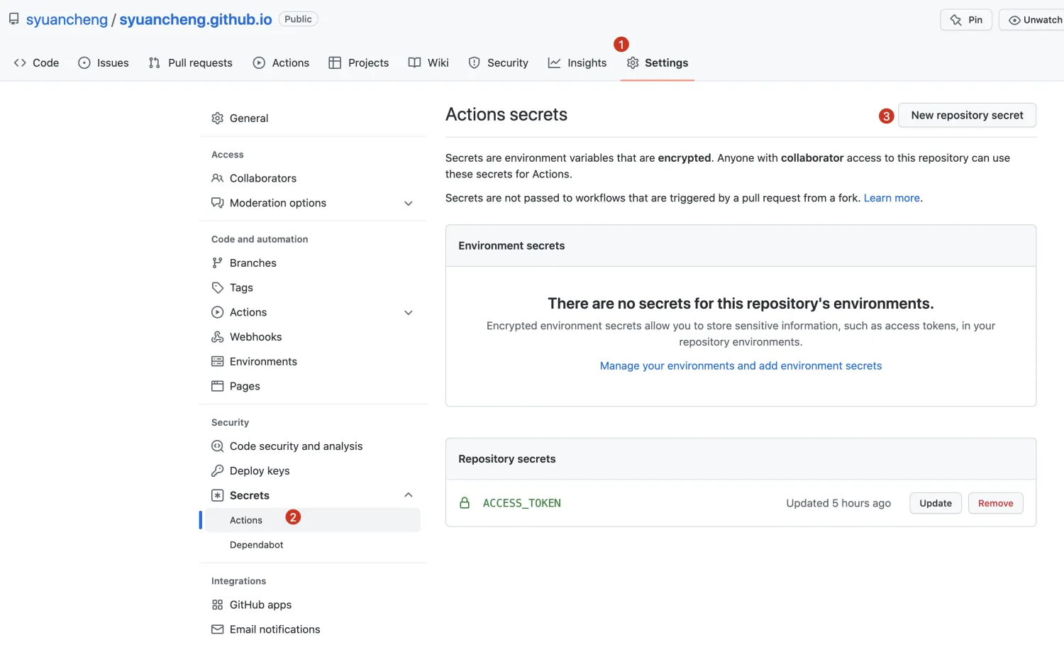Click the Tags icon in sidebar
1064x662 pixels.
point(217,288)
